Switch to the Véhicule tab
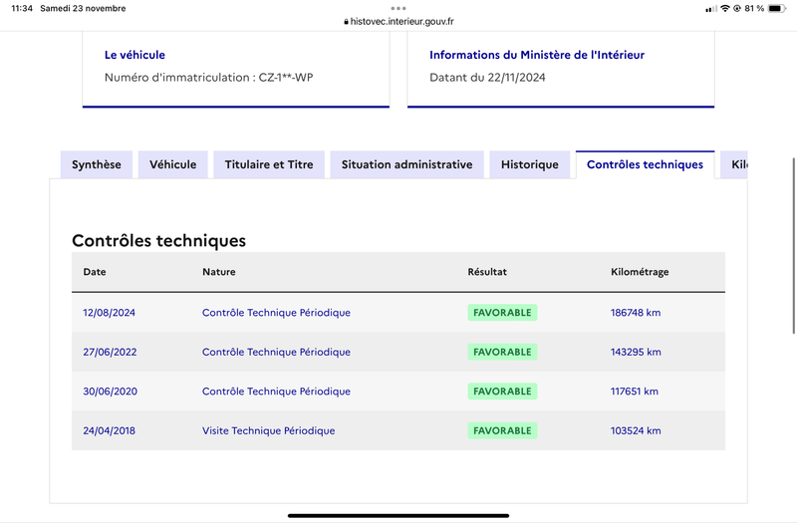This screenshot has height=523, width=797. (x=172, y=164)
